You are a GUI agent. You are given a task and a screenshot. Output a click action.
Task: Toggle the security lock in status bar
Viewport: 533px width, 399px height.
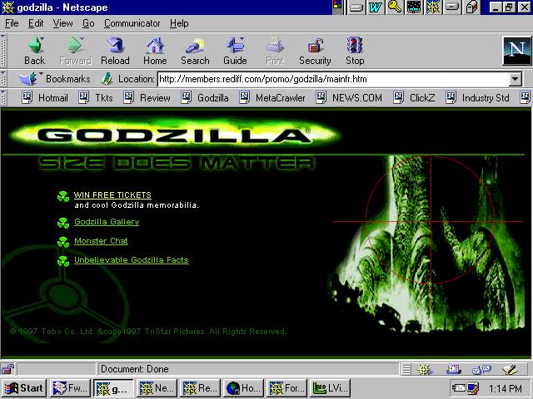[x=7, y=369]
